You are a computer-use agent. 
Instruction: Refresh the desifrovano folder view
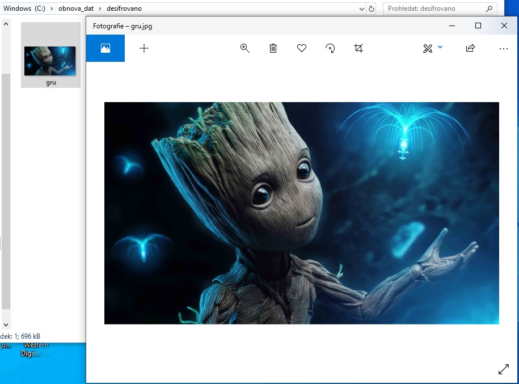point(372,9)
